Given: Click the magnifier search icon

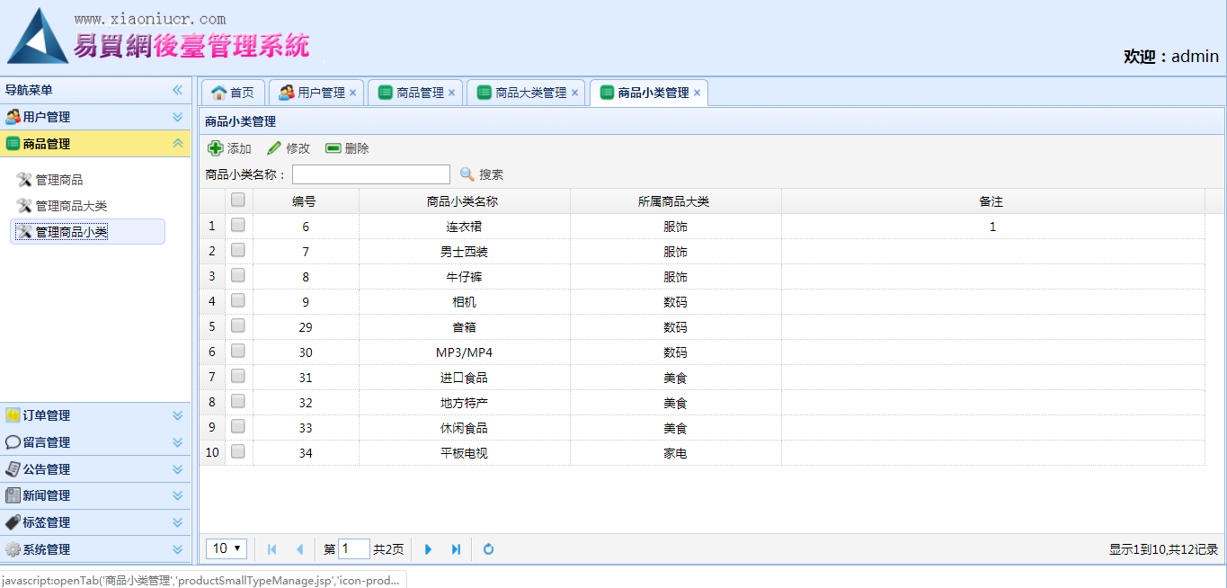Looking at the screenshot, I should pyautogui.click(x=467, y=174).
